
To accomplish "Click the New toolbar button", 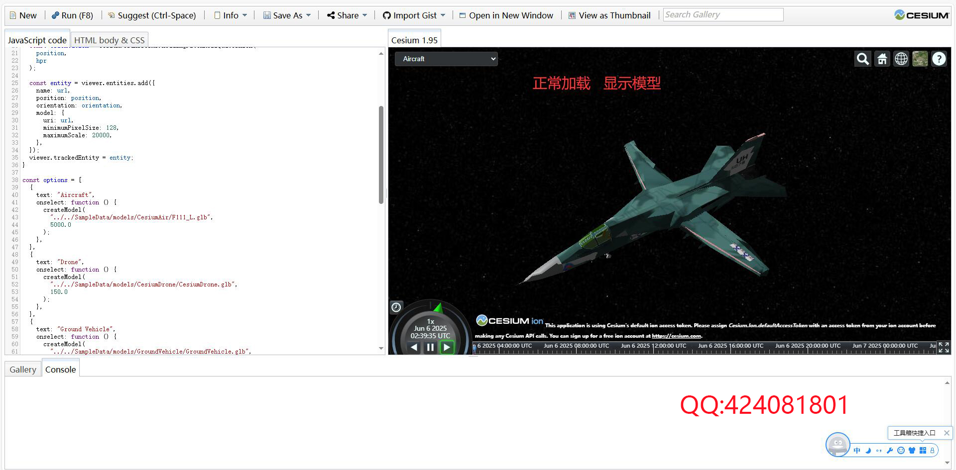I will pyautogui.click(x=23, y=15).
